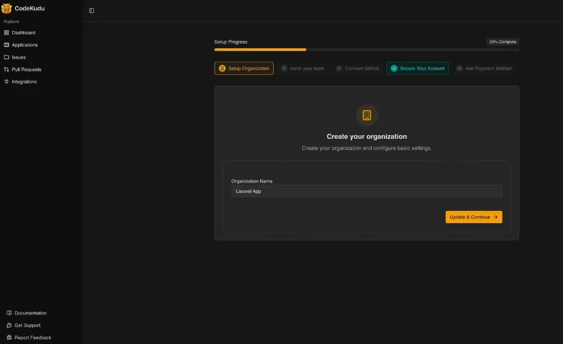Click the Integrations plug icon
Viewport: 563px width, 344px height.
click(x=6, y=82)
